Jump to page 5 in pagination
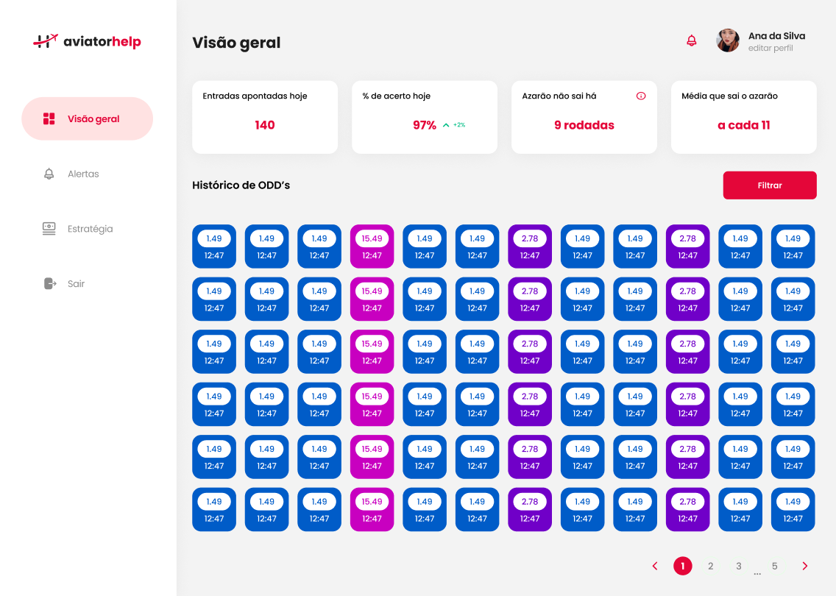The width and height of the screenshot is (836, 596). click(x=775, y=566)
